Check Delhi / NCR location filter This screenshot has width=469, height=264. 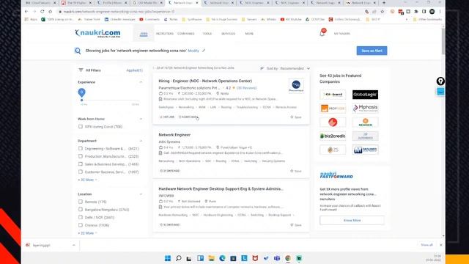tap(80, 217)
